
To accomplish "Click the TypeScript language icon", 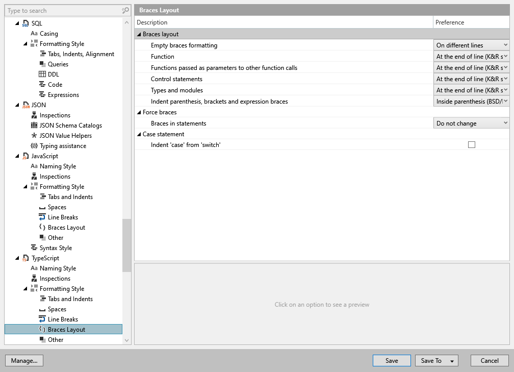I will click(x=25, y=258).
